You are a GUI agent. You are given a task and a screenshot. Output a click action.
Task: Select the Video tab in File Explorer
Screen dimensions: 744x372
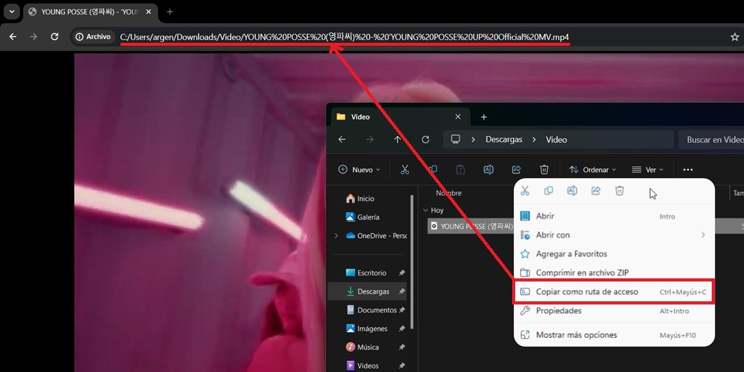pos(400,117)
